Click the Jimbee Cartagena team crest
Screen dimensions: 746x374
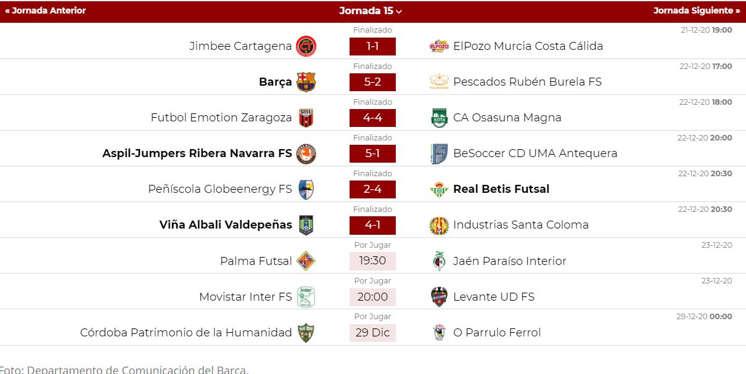pyautogui.click(x=306, y=46)
